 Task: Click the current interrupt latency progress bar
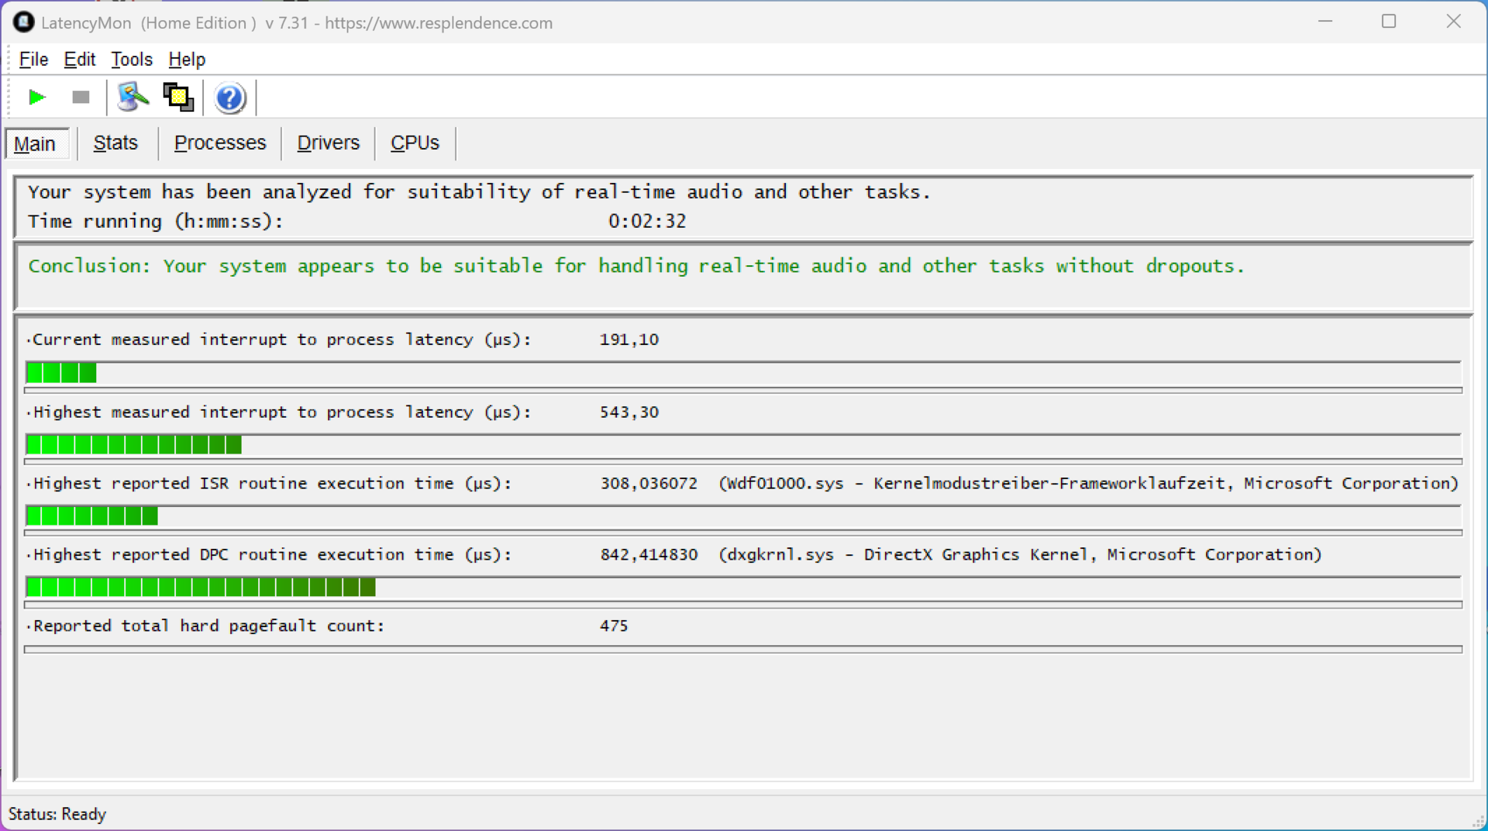tap(742, 374)
